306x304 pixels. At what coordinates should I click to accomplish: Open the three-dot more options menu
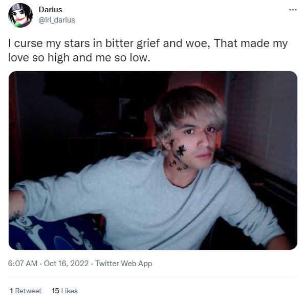click(293, 10)
